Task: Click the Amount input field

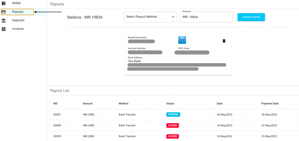Action: pyautogui.click(x=206, y=17)
